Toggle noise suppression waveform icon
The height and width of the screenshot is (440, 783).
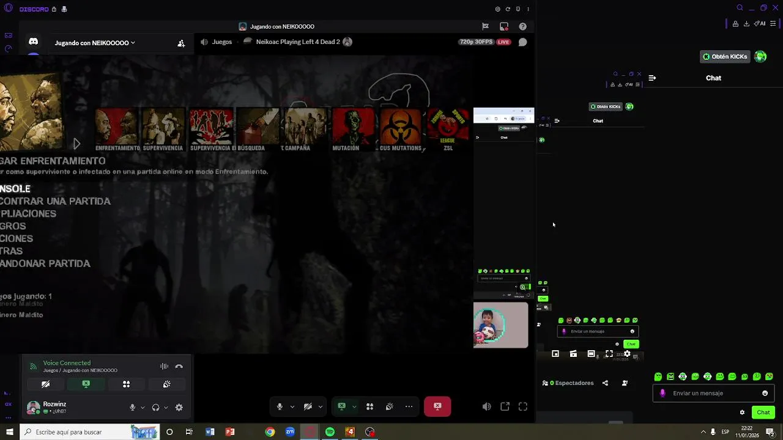tap(164, 367)
